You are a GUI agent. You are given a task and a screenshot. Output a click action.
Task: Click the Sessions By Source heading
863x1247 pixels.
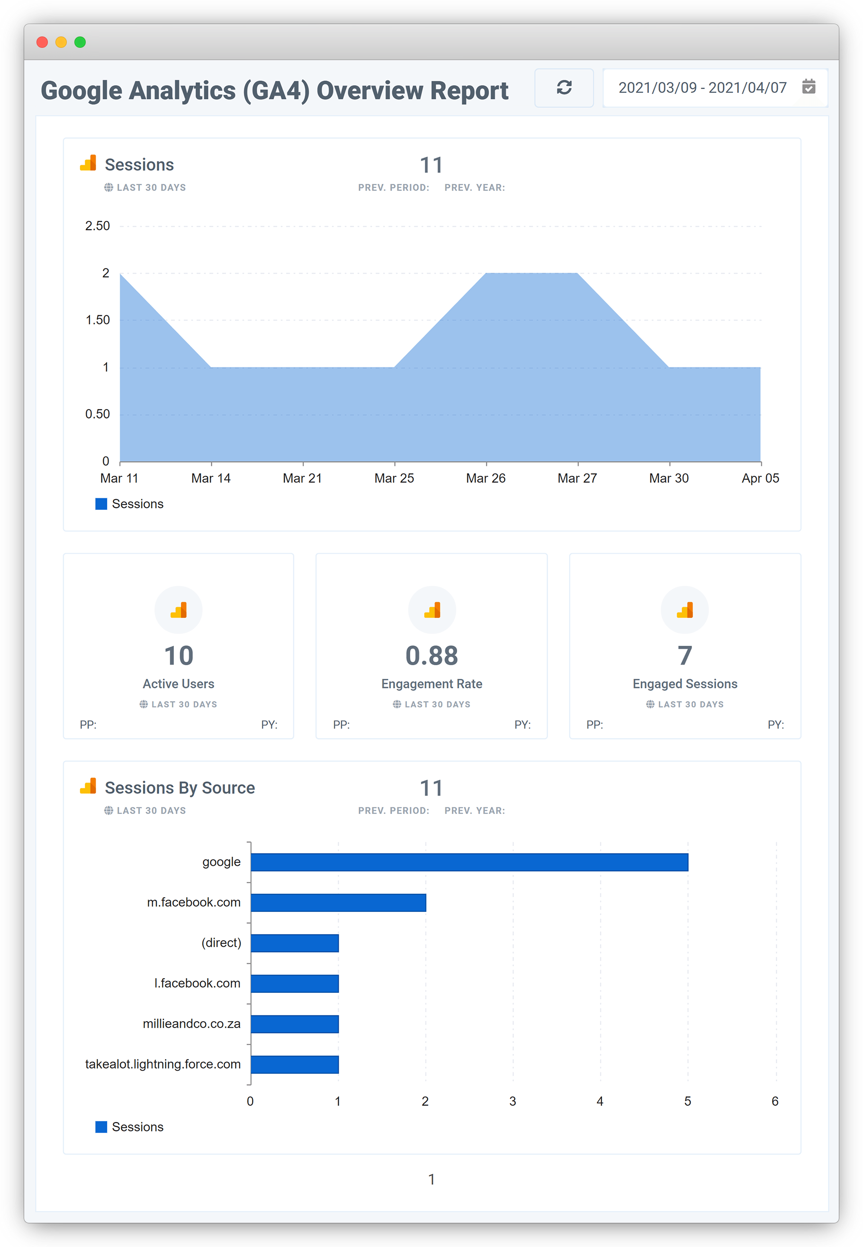[x=180, y=788]
